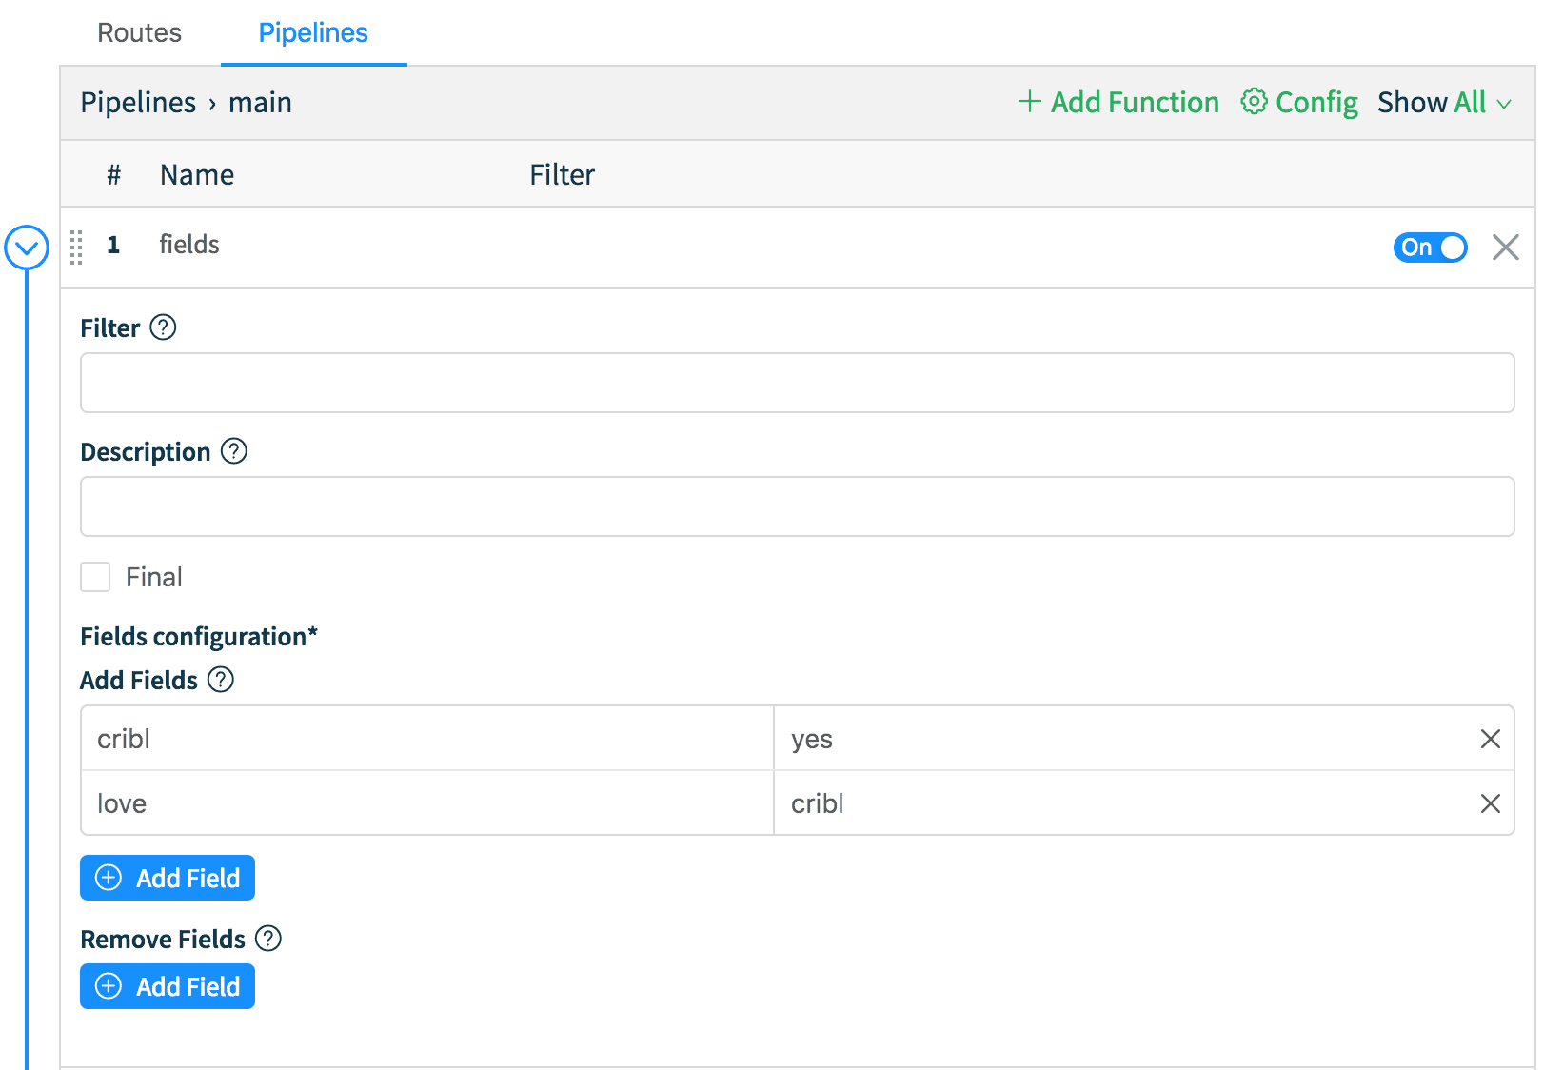Delete the fields function with X icon
Screen dimensions: 1563x1070
(1505, 248)
